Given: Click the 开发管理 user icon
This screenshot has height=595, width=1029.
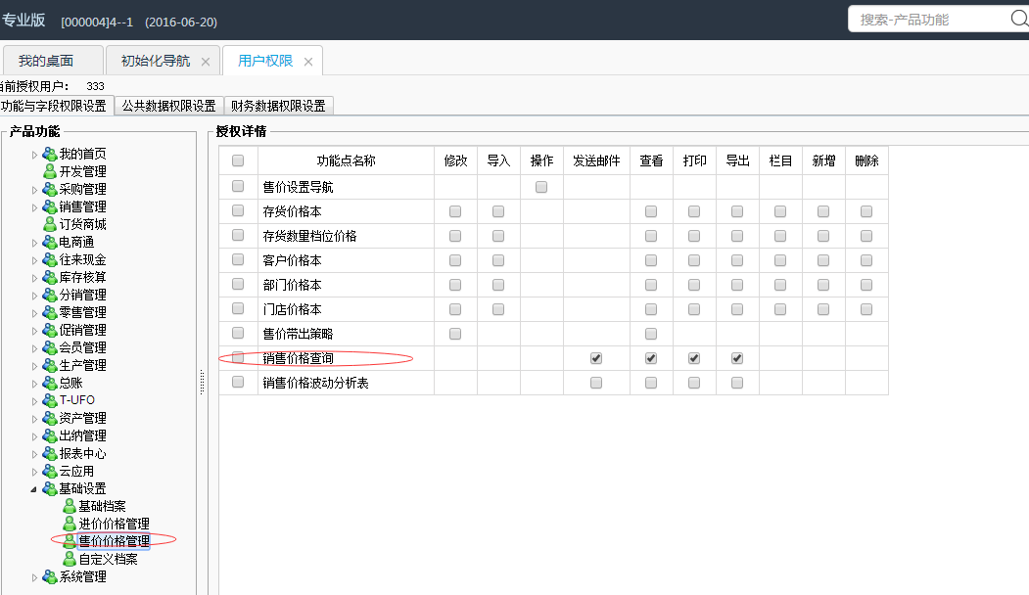Looking at the screenshot, I should click(49, 171).
